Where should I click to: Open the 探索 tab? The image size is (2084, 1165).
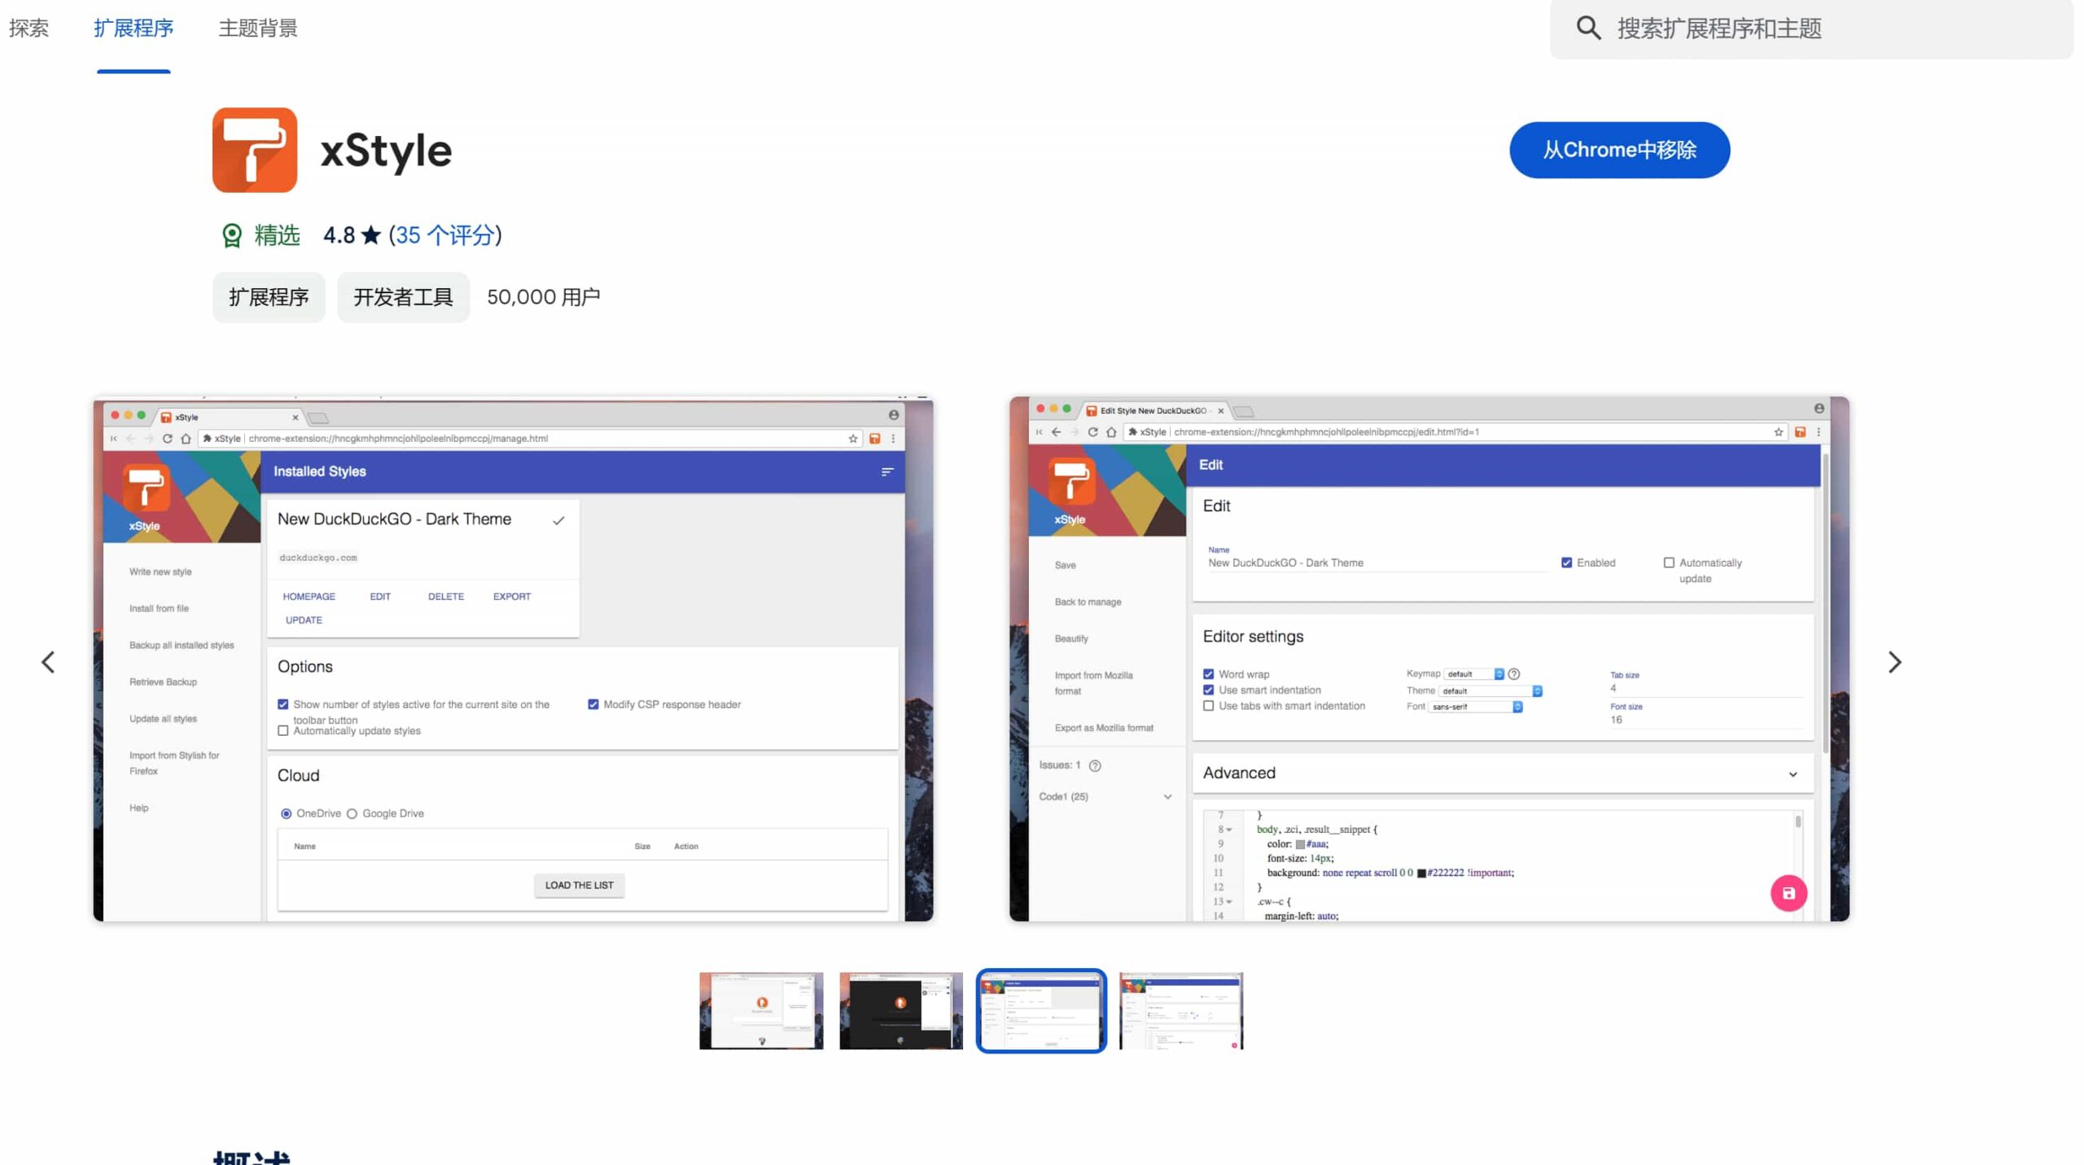point(28,28)
